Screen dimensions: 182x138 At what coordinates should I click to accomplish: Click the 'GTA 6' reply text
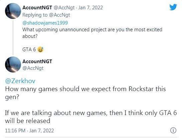coord(29,50)
